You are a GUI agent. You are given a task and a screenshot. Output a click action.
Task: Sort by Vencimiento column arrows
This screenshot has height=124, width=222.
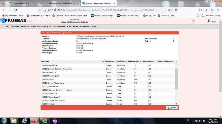tap(154, 62)
